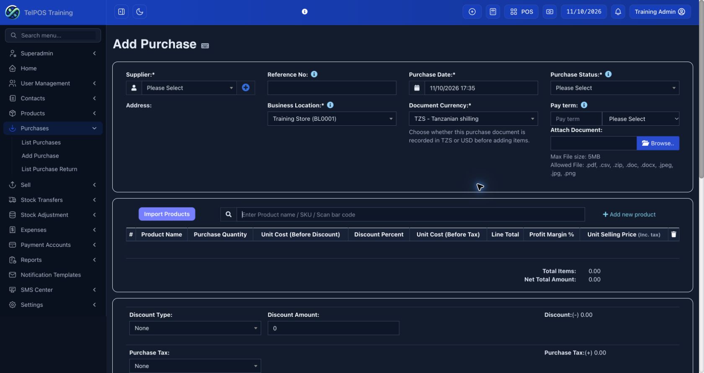Viewport: 704px width, 373px height.
Task: Collapse the Purchases sidebar menu
Action: pos(53,128)
